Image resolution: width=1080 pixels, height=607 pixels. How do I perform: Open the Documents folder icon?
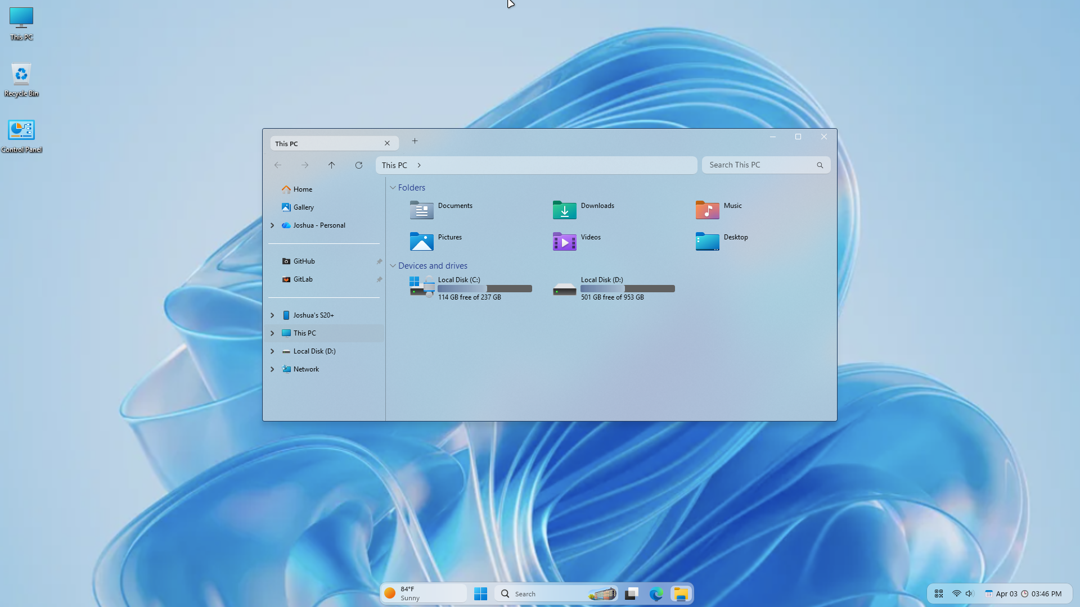coord(421,210)
